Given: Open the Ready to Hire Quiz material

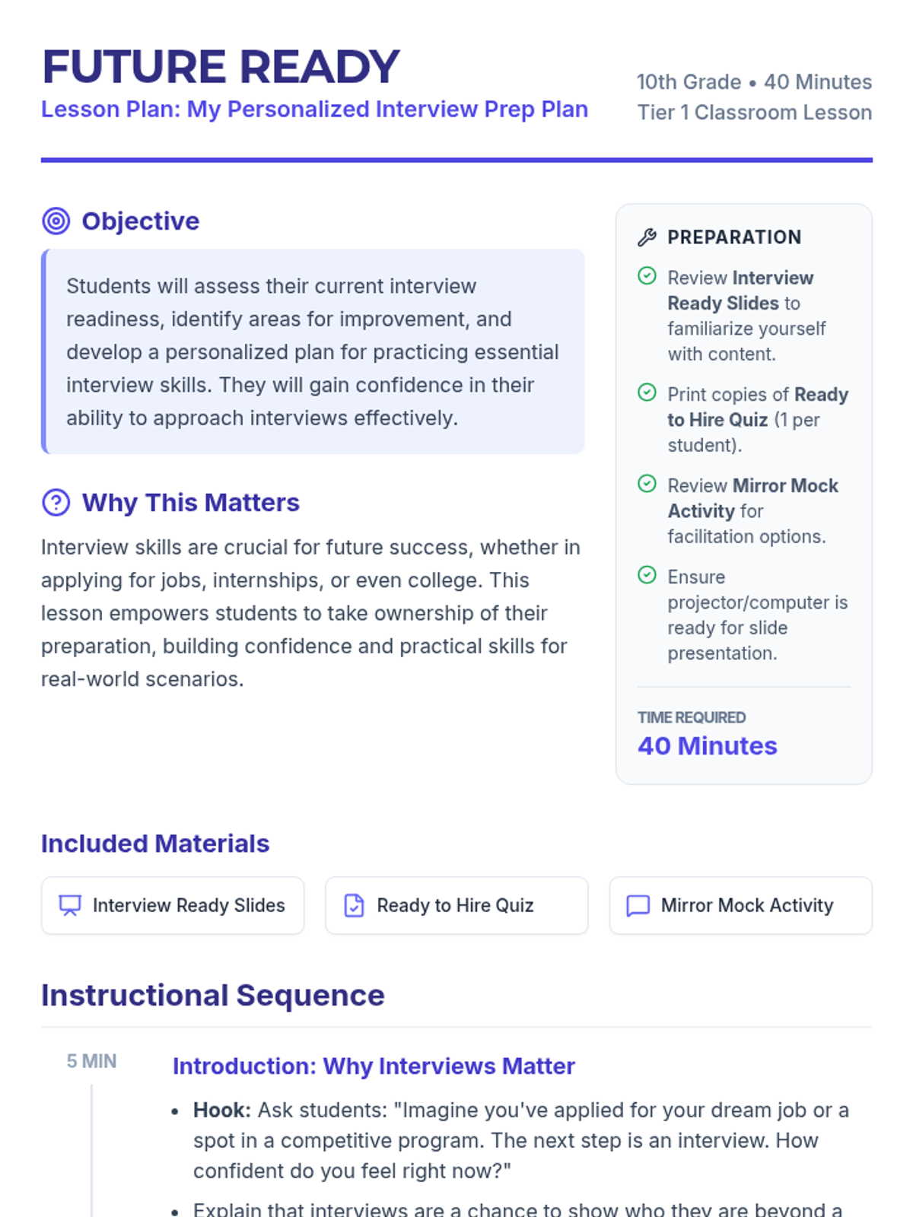Looking at the screenshot, I should [x=456, y=905].
